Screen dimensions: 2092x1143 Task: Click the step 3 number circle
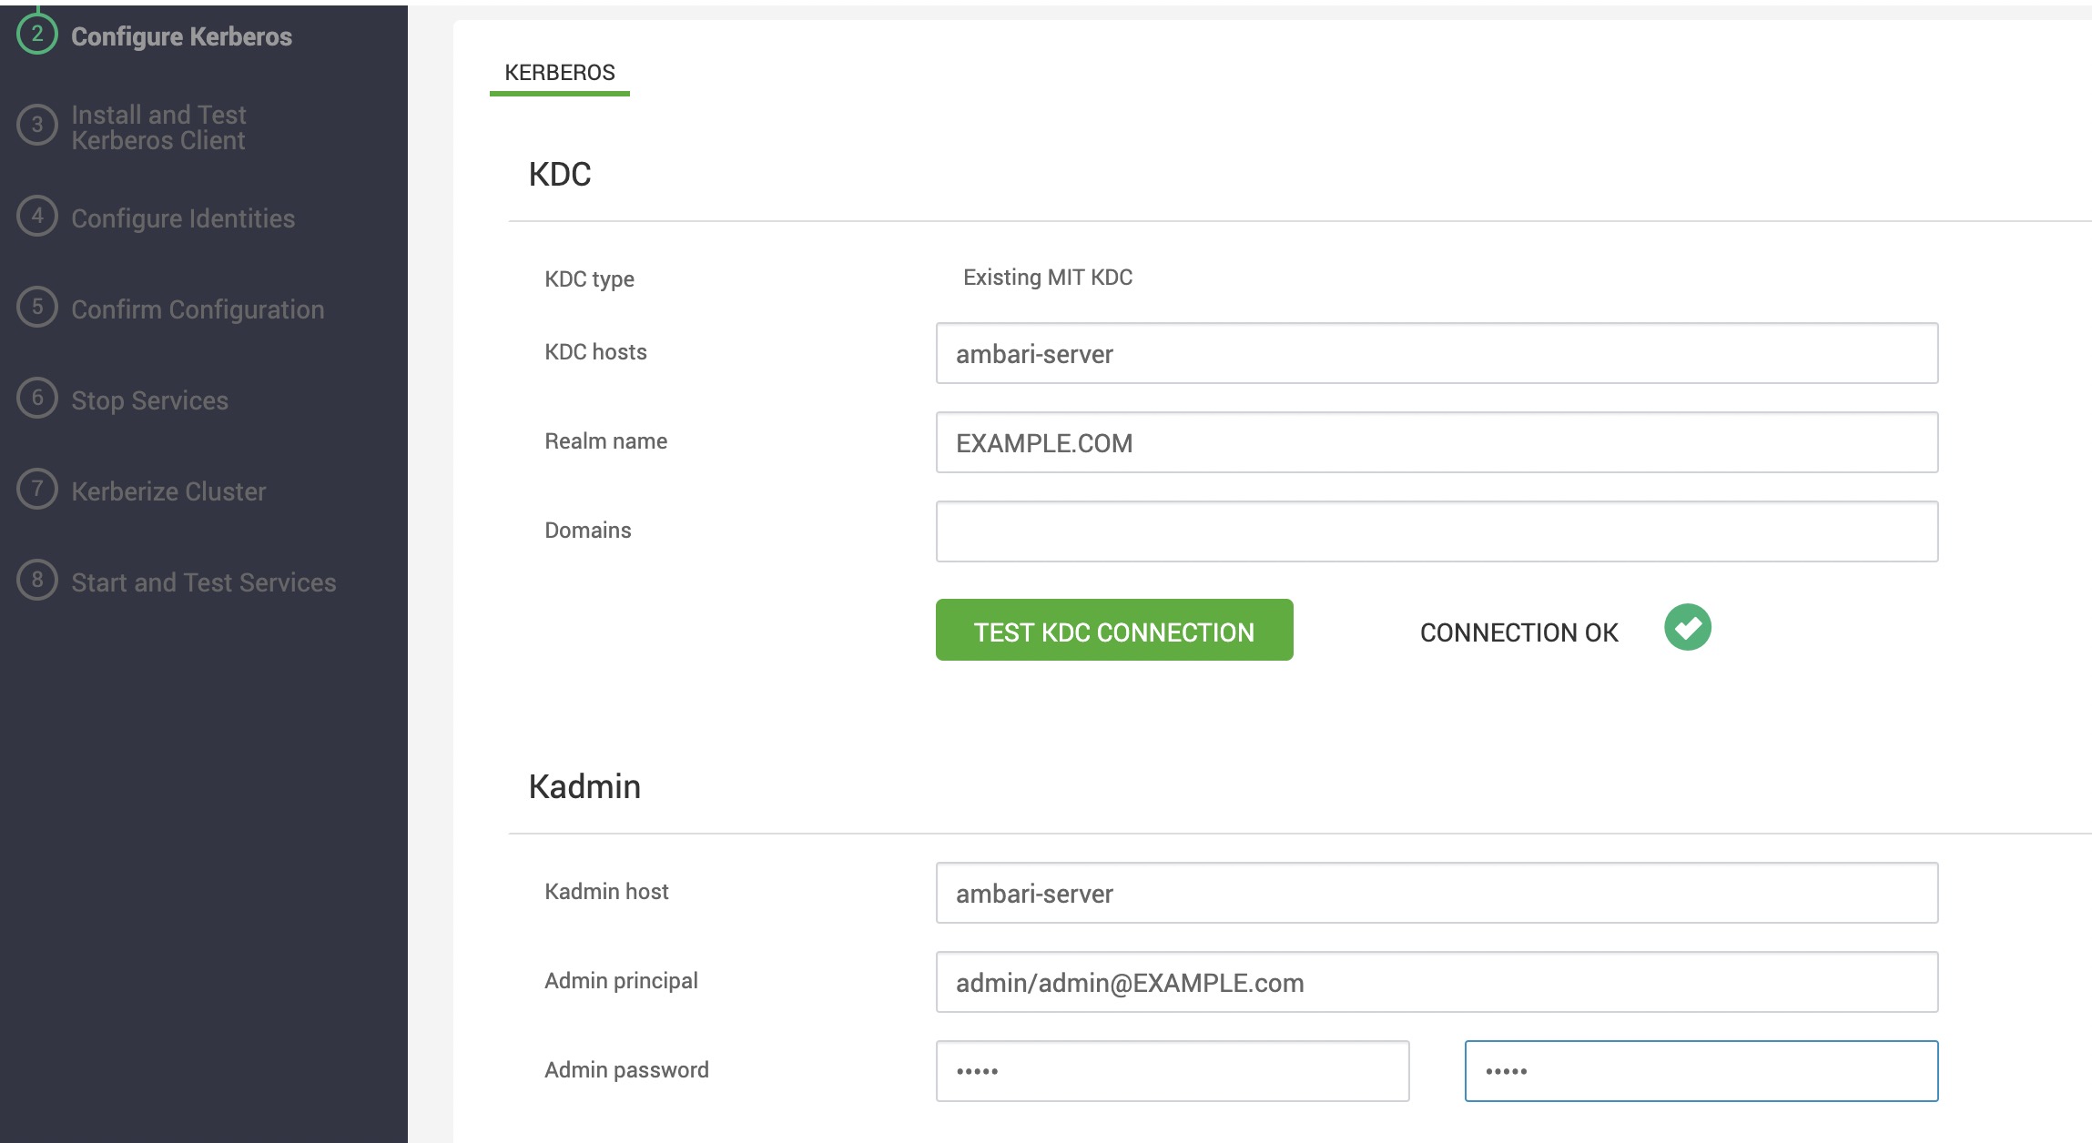[x=36, y=126]
